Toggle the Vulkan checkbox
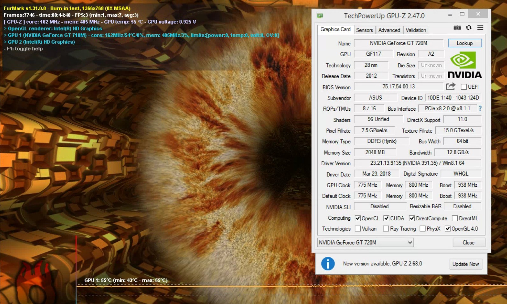The image size is (507, 304). pos(358,229)
